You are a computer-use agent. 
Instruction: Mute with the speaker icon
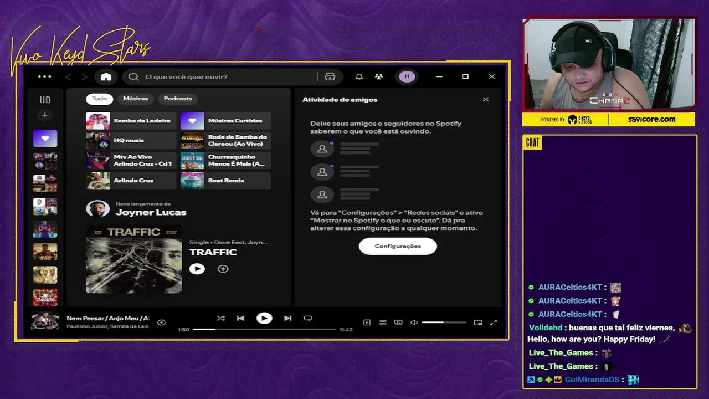[x=414, y=323]
